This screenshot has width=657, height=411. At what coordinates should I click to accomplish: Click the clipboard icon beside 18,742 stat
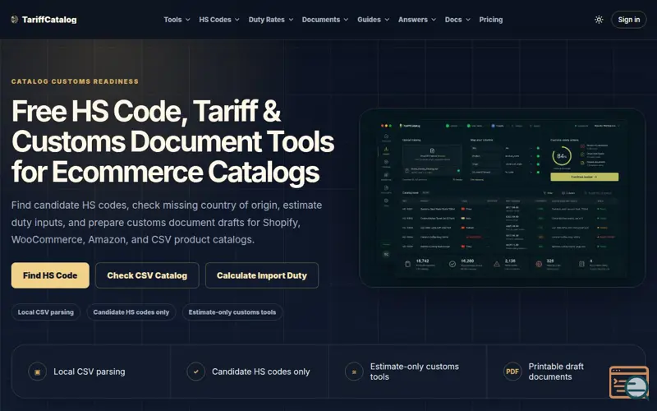click(407, 264)
